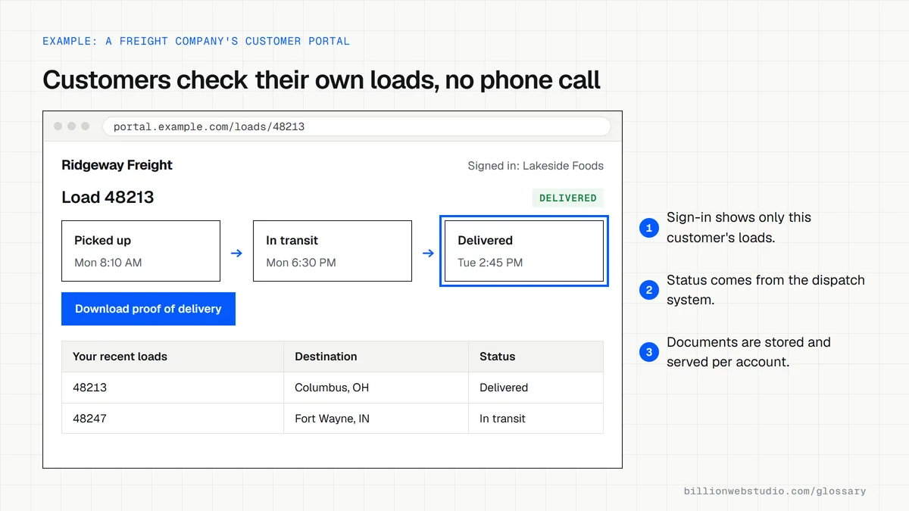Click the Destination column header
909x511 pixels.
(376, 357)
